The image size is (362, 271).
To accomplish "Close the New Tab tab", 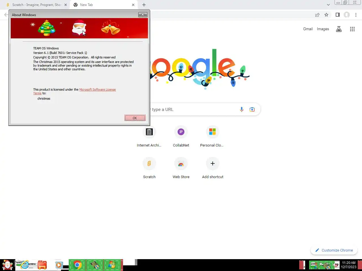I will [133, 5].
